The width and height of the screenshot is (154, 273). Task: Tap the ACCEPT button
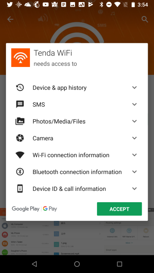click(x=119, y=209)
